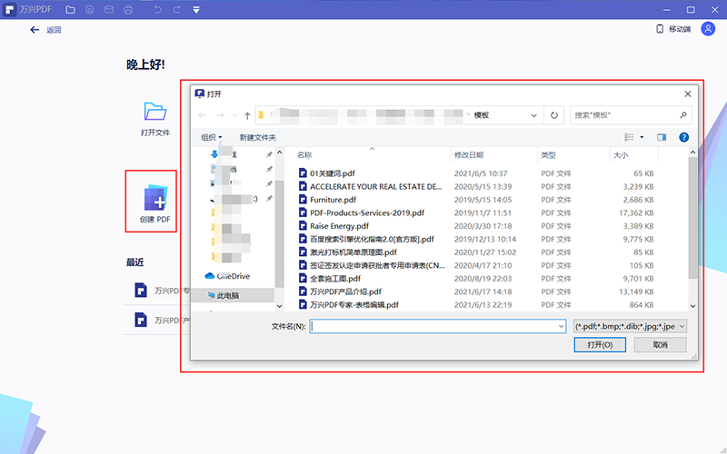Click the 文件名 input field
The width and height of the screenshot is (727, 454).
click(x=437, y=325)
